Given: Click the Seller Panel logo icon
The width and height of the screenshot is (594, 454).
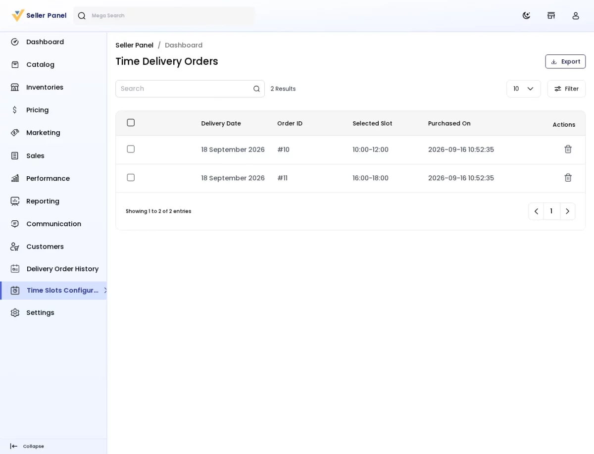Looking at the screenshot, I should coord(18,15).
